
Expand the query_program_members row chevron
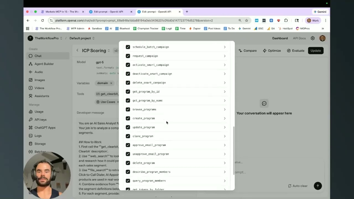click(x=225, y=181)
